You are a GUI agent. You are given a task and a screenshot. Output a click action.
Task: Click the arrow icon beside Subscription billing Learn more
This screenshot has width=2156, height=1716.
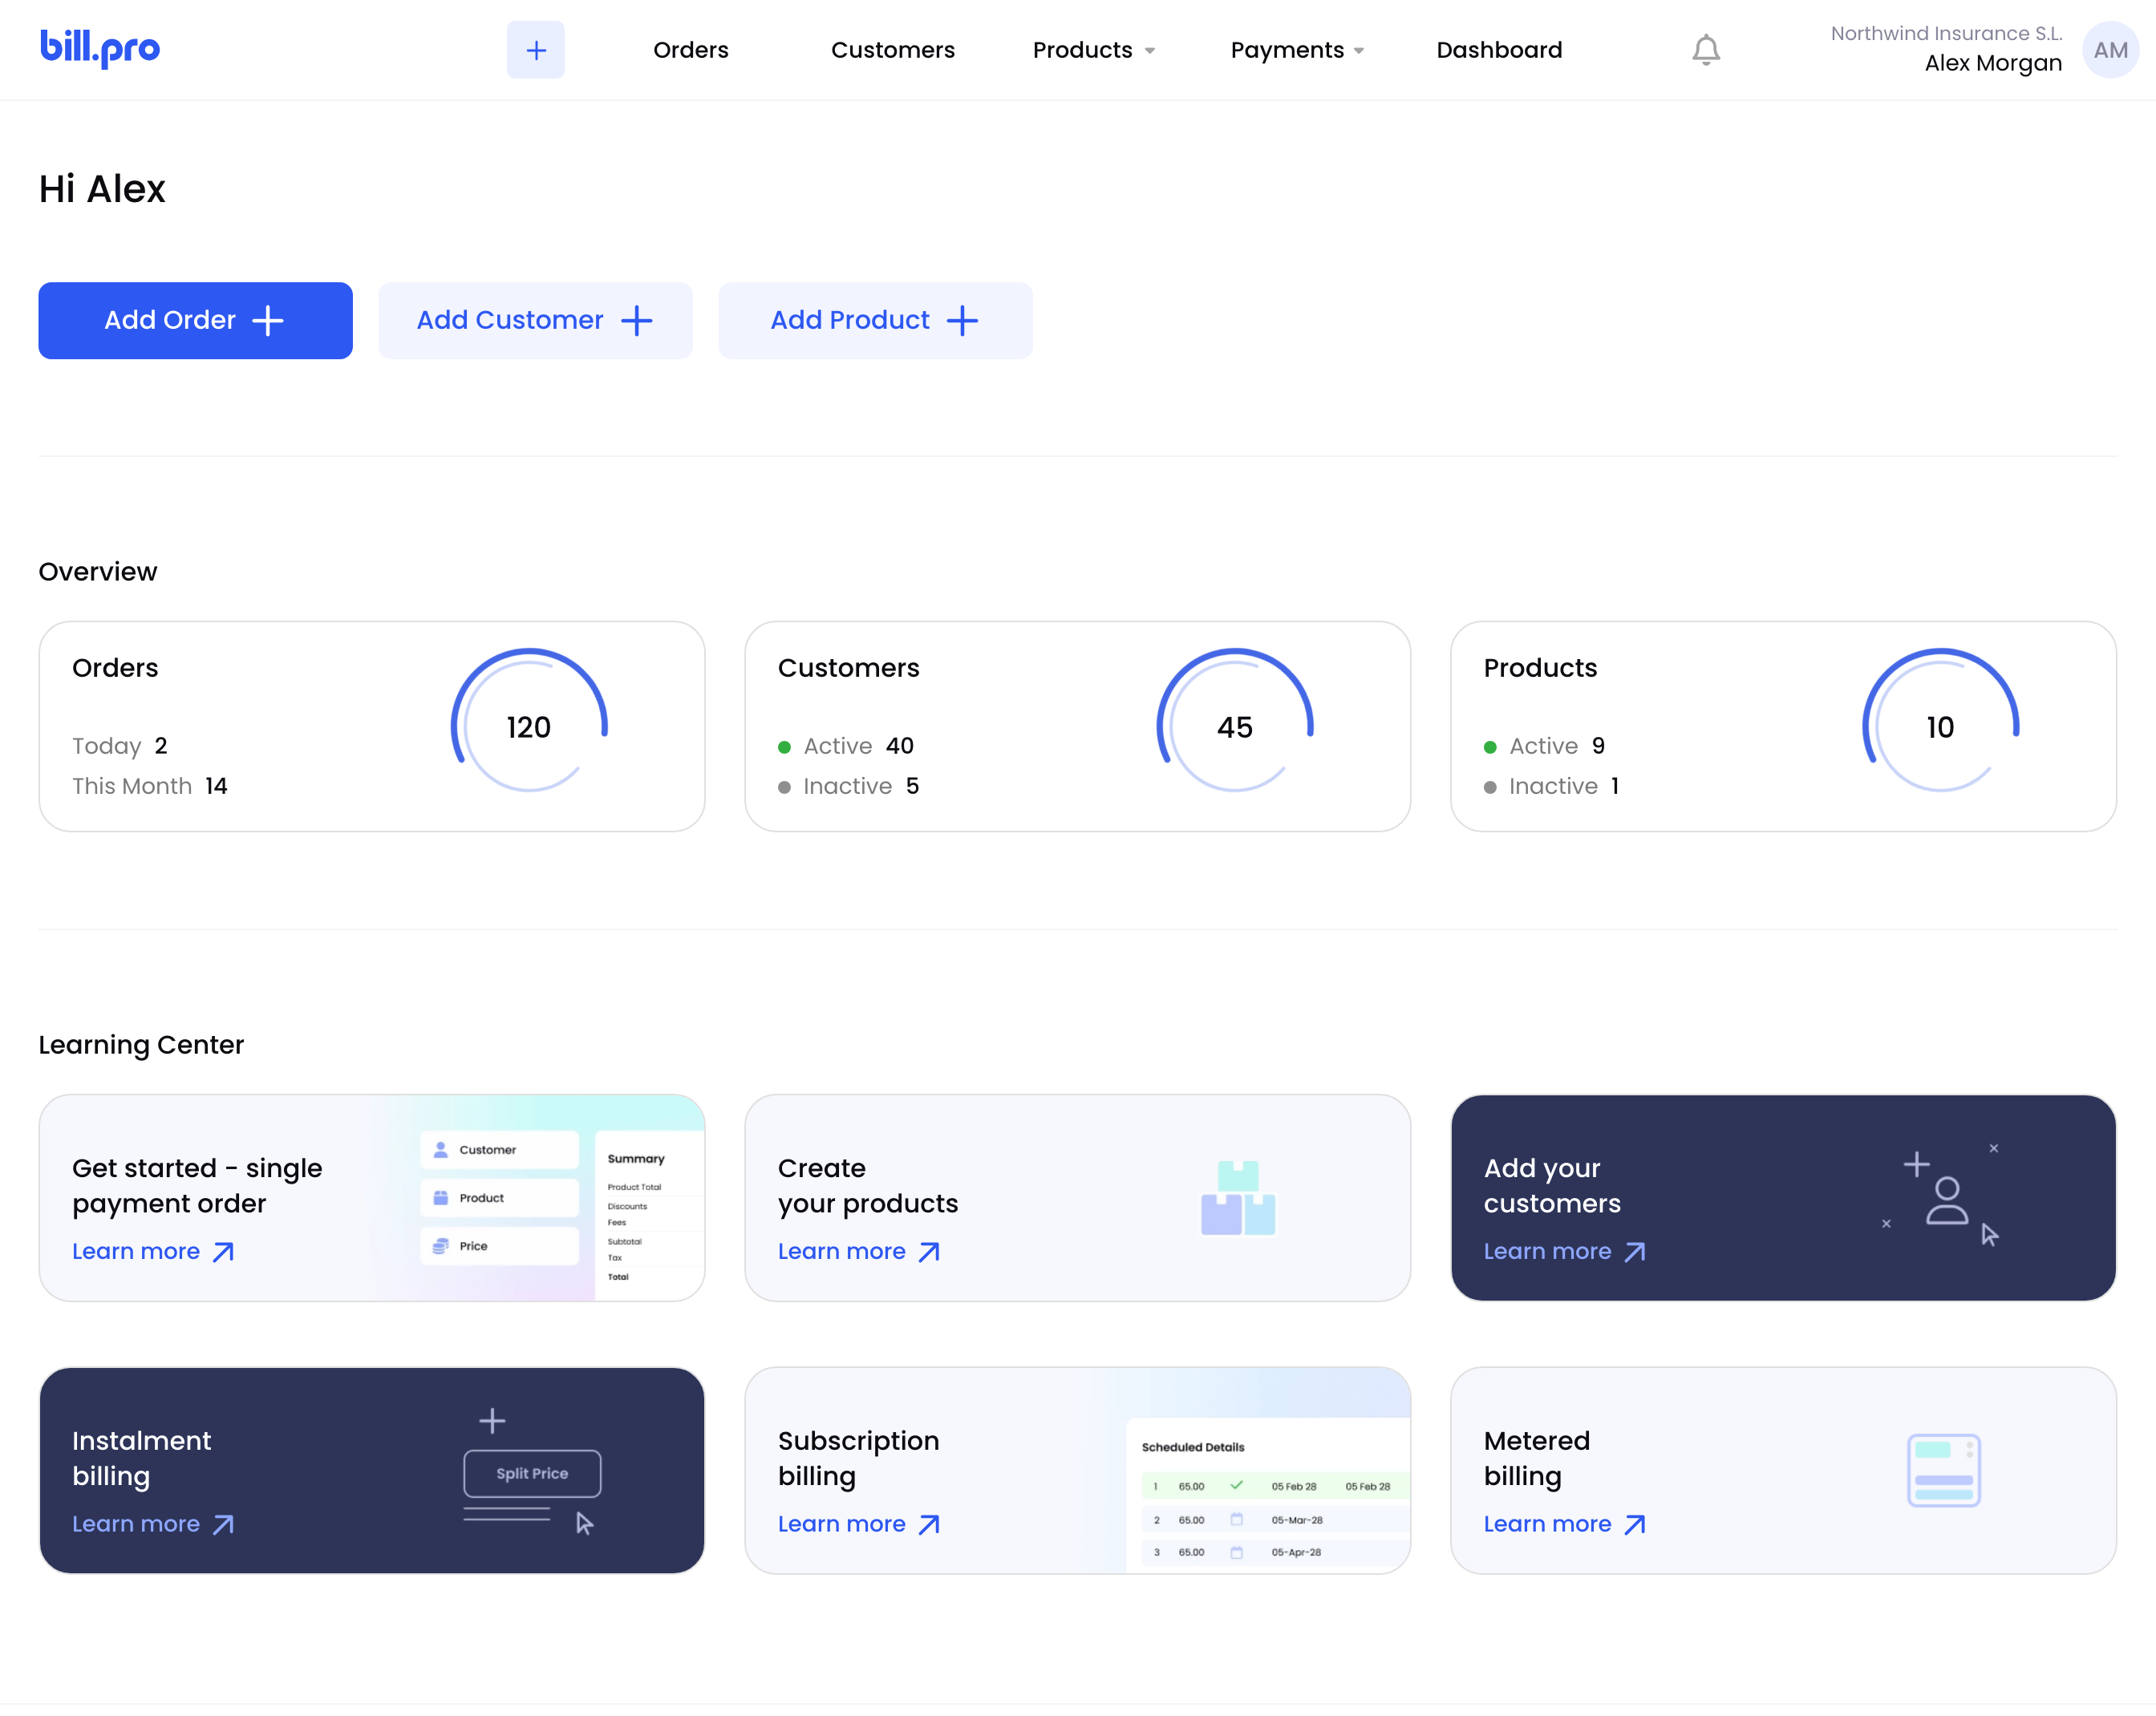(929, 1525)
